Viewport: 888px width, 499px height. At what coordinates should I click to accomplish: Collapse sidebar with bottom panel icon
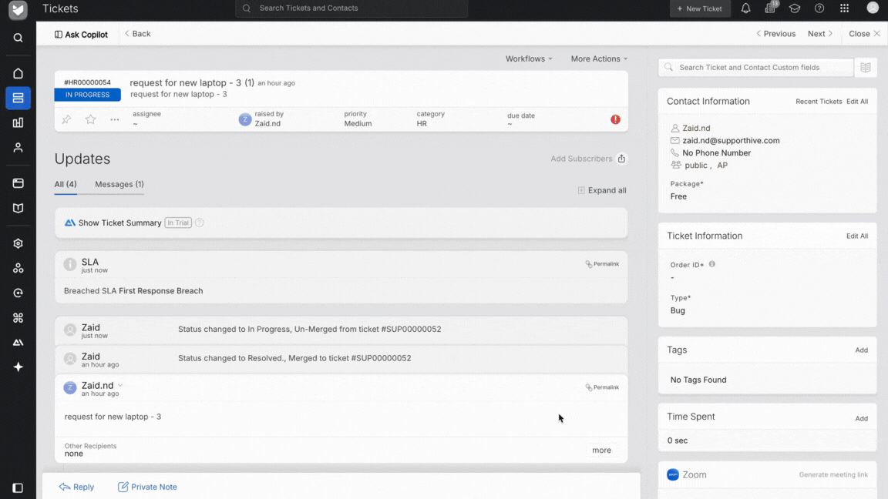pos(18,487)
